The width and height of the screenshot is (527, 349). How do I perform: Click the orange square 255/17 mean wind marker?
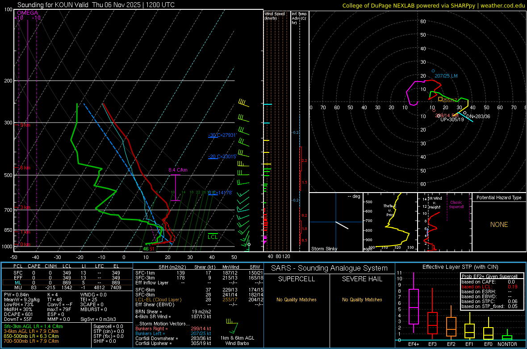tap(440, 99)
